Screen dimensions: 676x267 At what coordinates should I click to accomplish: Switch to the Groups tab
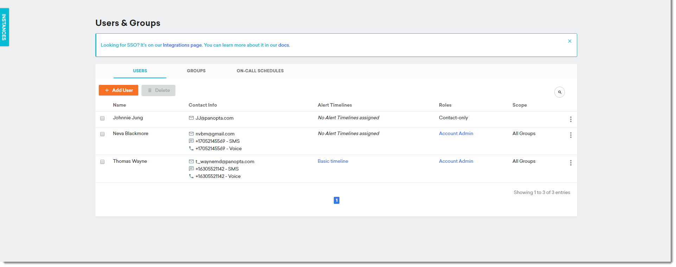pos(196,71)
